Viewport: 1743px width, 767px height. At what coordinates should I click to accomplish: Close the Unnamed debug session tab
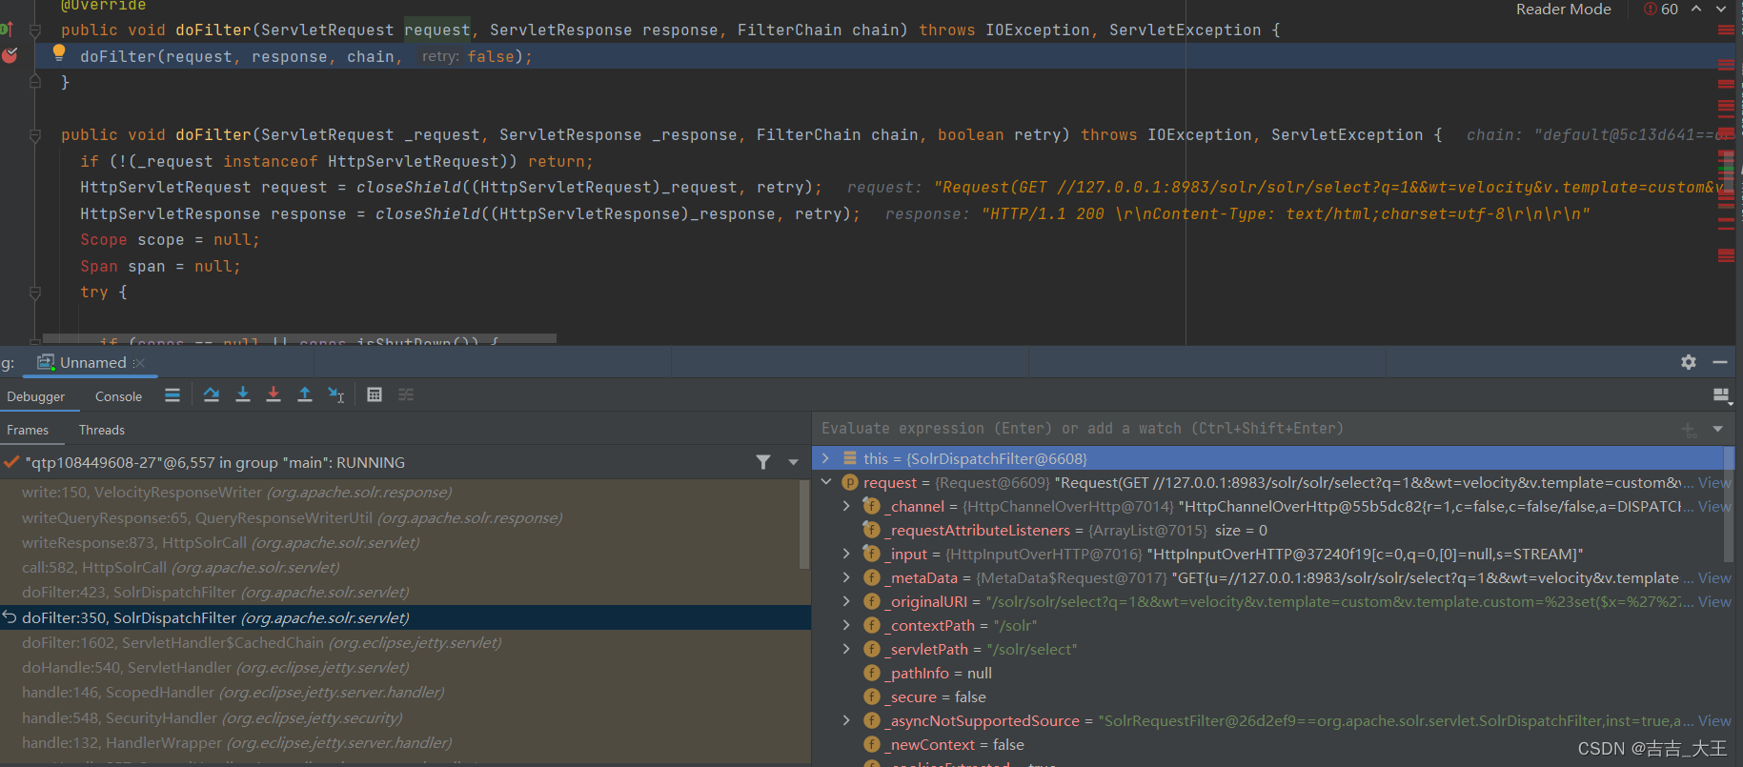139,363
